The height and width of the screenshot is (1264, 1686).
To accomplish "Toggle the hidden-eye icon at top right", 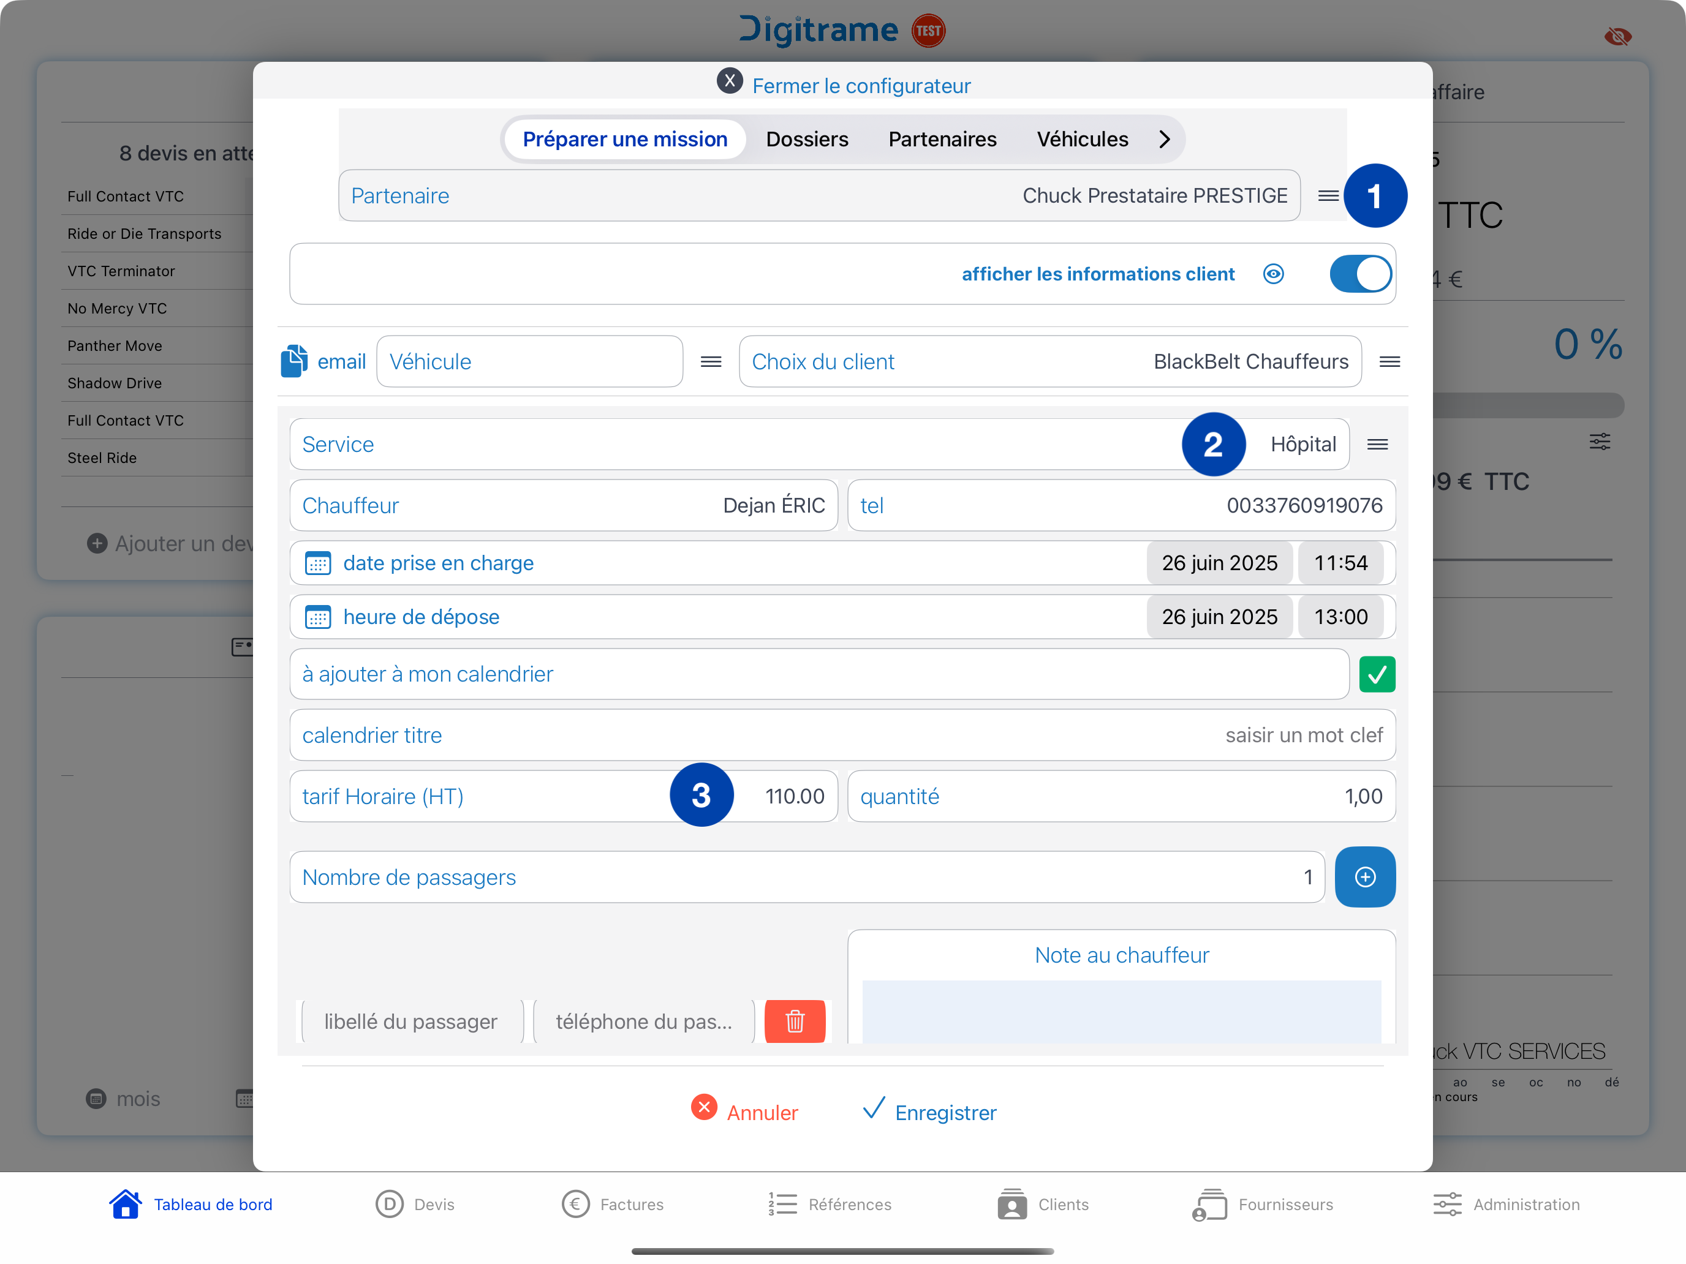I will 1617,37.
